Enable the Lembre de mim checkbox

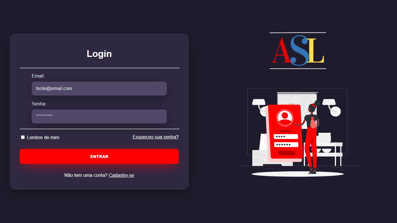click(23, 137)
